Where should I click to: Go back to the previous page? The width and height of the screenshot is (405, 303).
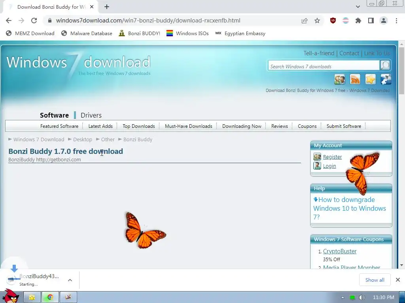[x=9, y=21]
